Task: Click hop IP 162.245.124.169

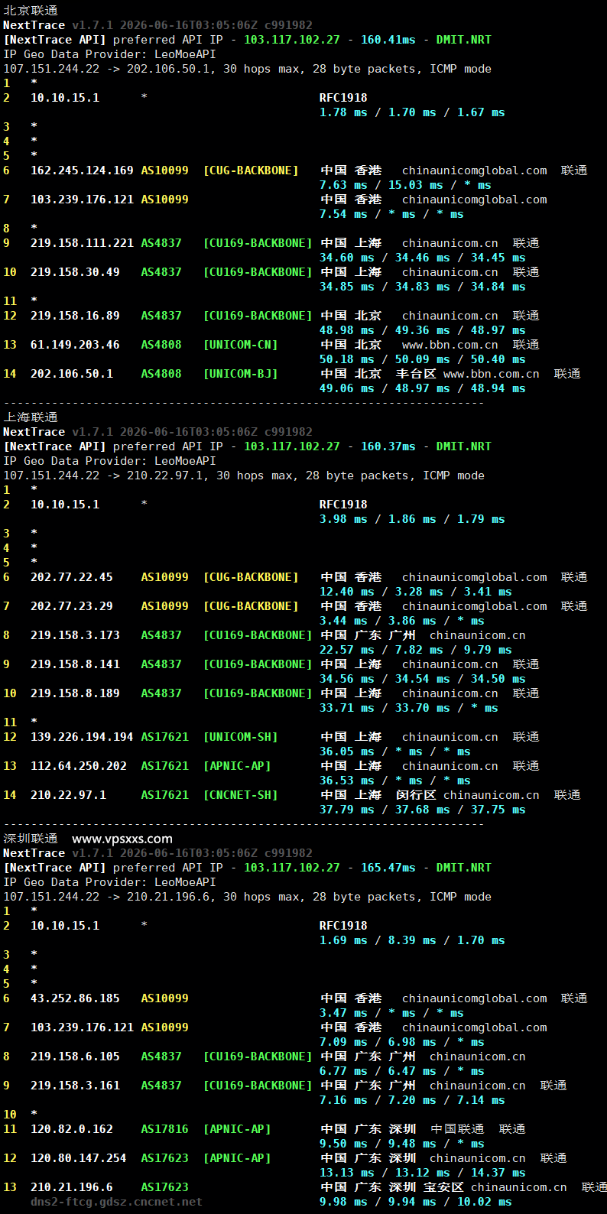Action: 82,170
